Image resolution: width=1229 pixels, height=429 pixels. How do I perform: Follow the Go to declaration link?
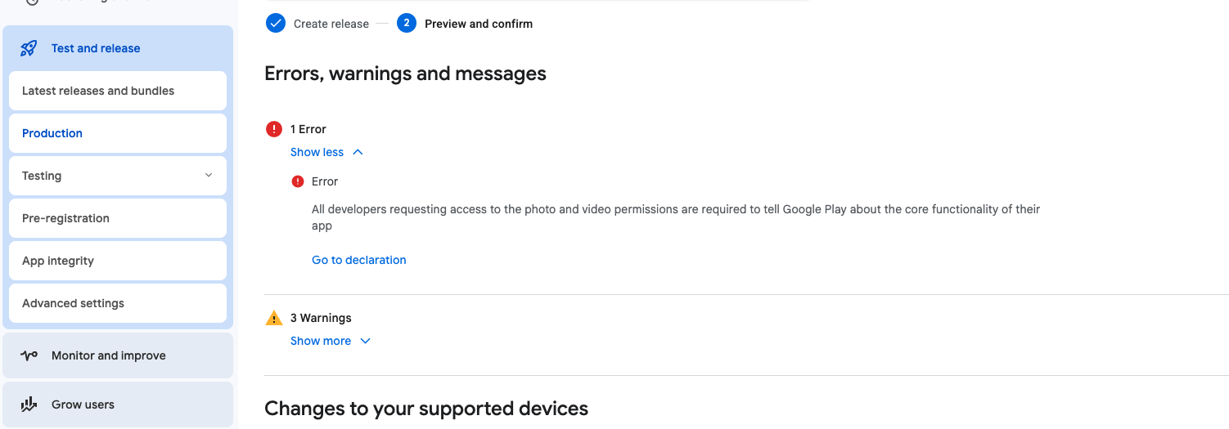coord(359,260)
